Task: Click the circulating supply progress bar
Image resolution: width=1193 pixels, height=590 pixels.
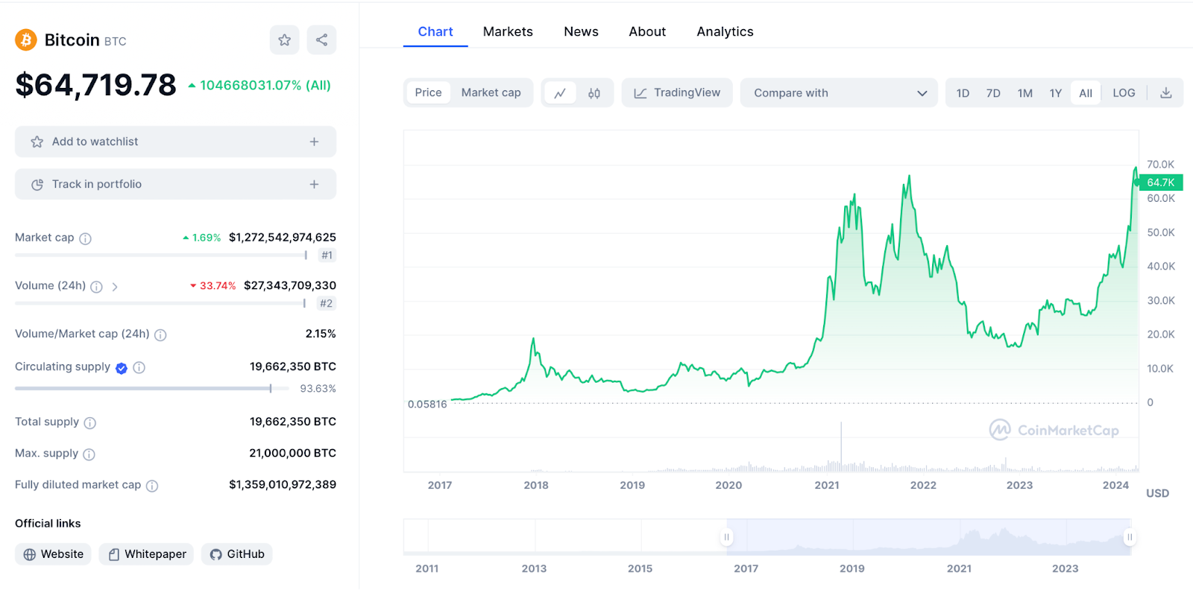Action: click(152, 388)
